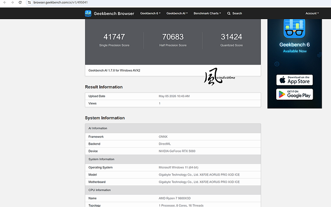331x207 pixels.
Task: Click the Search menu item
Action: (235, 13)
